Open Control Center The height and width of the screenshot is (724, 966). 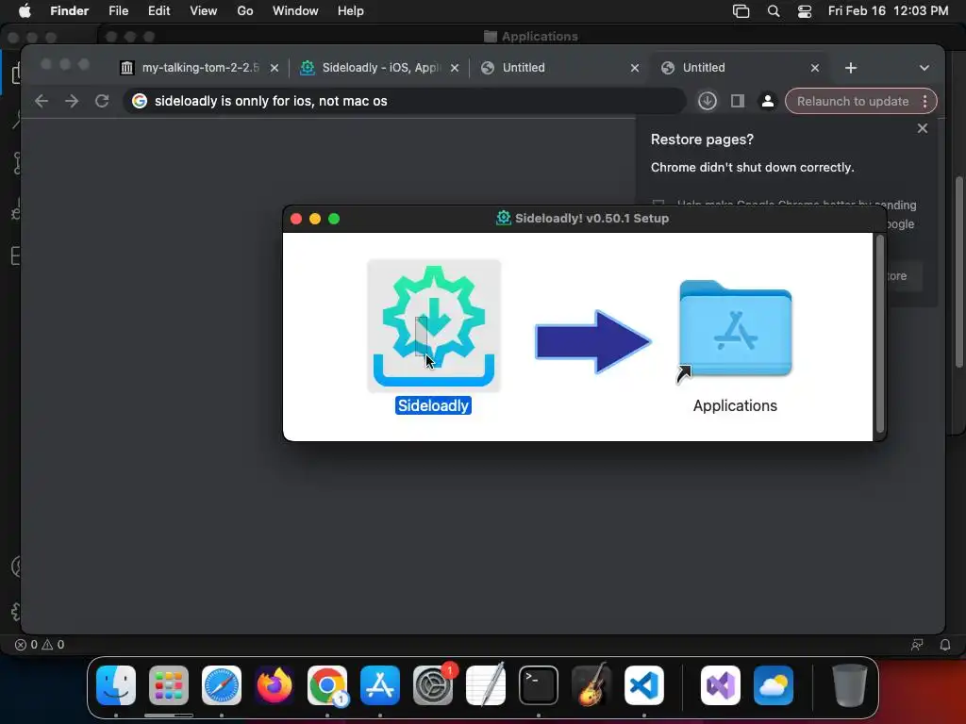tap(805, 11)
